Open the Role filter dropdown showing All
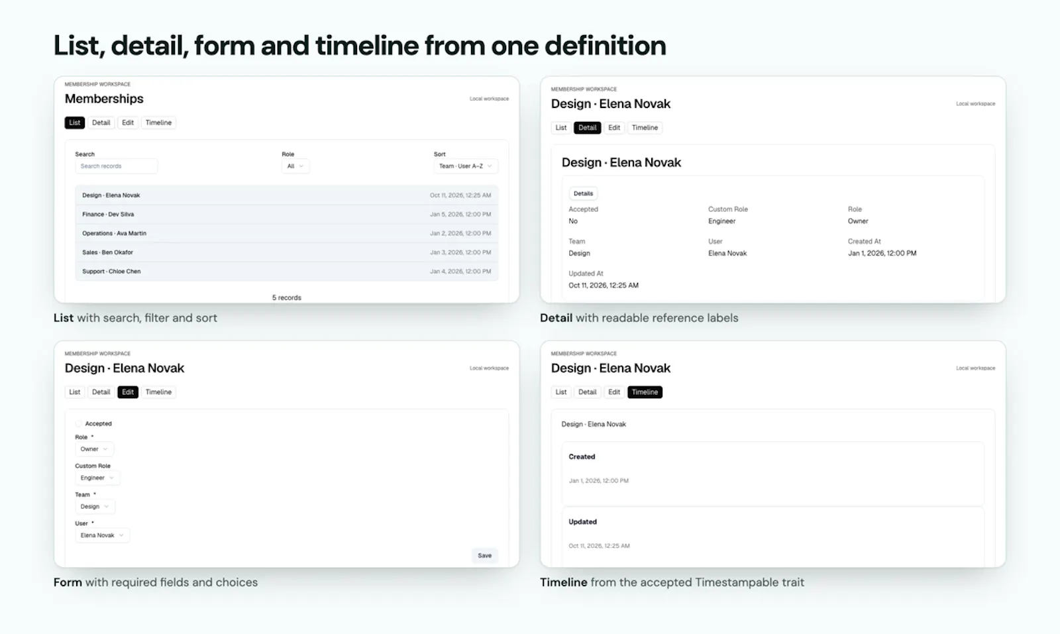1060x634 pixels. (x=295, y=166)
